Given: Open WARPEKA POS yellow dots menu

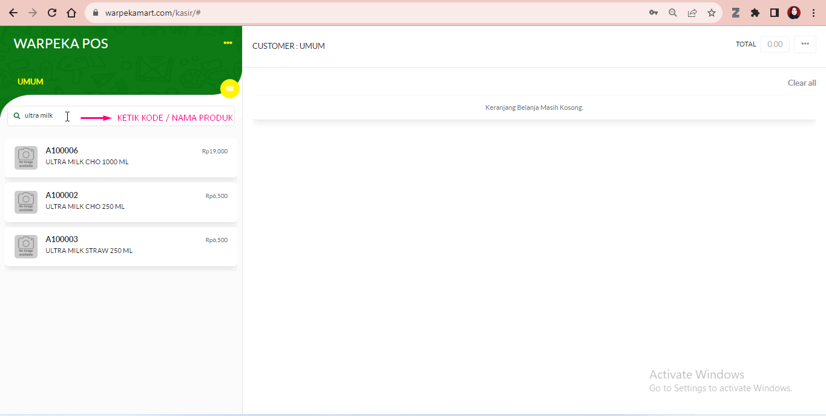Looking at the screenshot, I should 228,43.
